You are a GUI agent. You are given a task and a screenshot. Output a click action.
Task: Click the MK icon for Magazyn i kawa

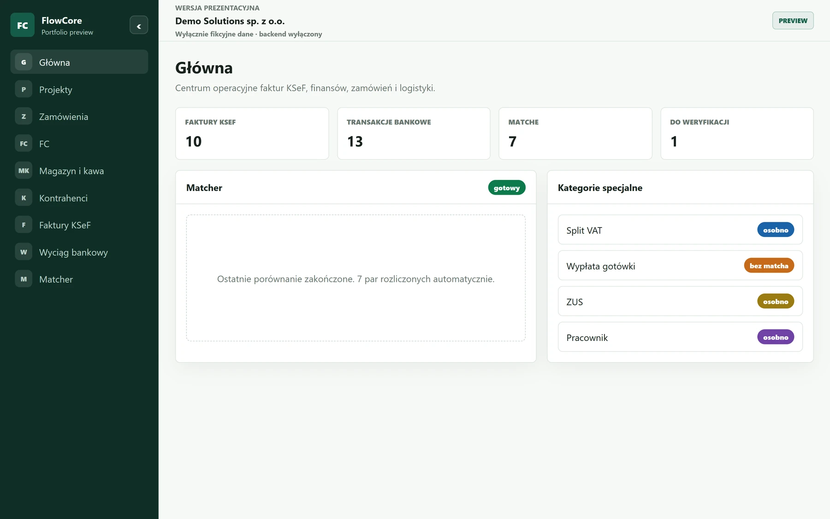24,171
